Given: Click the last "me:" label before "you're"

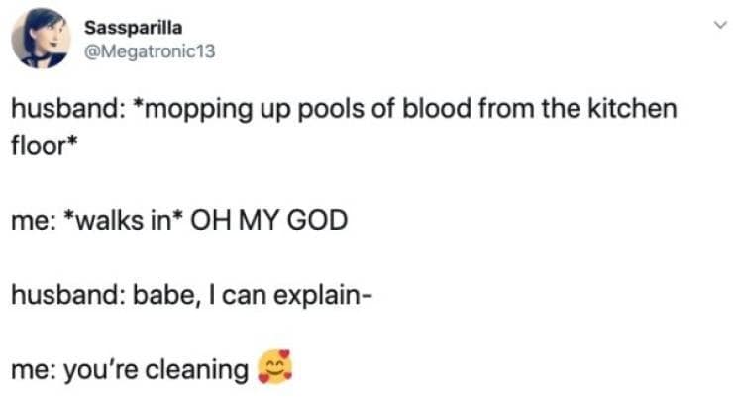Looking at the screenshot, I should (35, 371).
